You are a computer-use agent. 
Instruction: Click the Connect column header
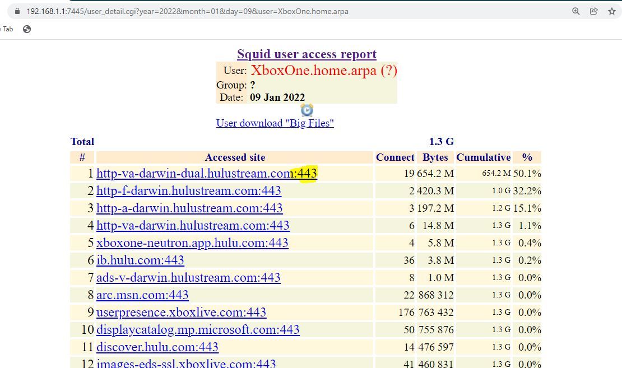[395, 157]
